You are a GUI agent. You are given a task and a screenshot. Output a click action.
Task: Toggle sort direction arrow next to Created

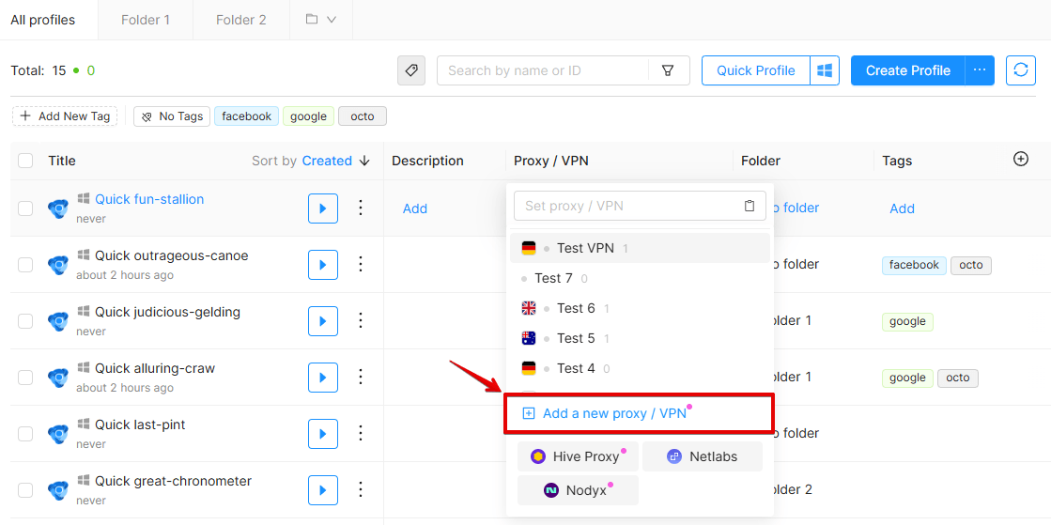[x=364, y=161]
